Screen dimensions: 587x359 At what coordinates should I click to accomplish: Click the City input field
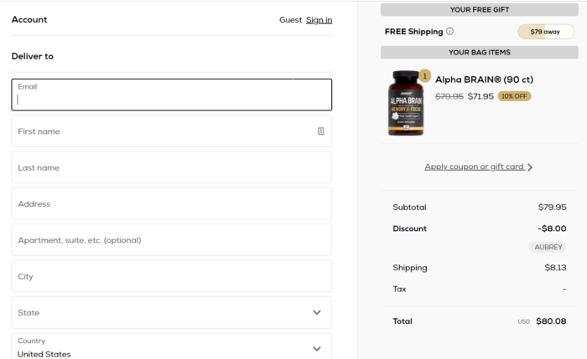coord(171,276)
